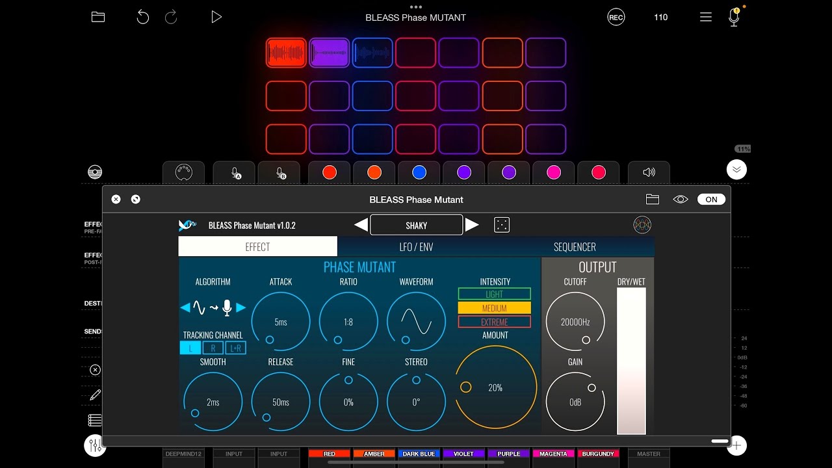Image resolution: width=832 pixels, height=468 pixels.
Task: Select the red circle channel tab
Action: pyautogui.click(x=330, y=172)
